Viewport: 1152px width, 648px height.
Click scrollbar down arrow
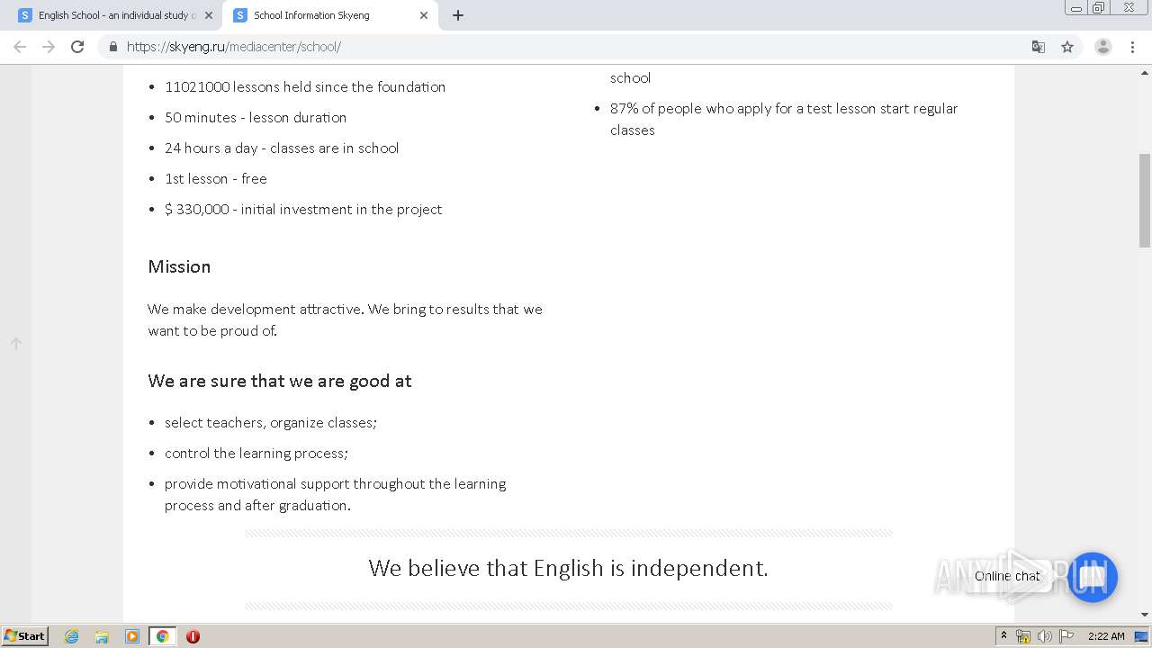click(x=1145, y=615)
